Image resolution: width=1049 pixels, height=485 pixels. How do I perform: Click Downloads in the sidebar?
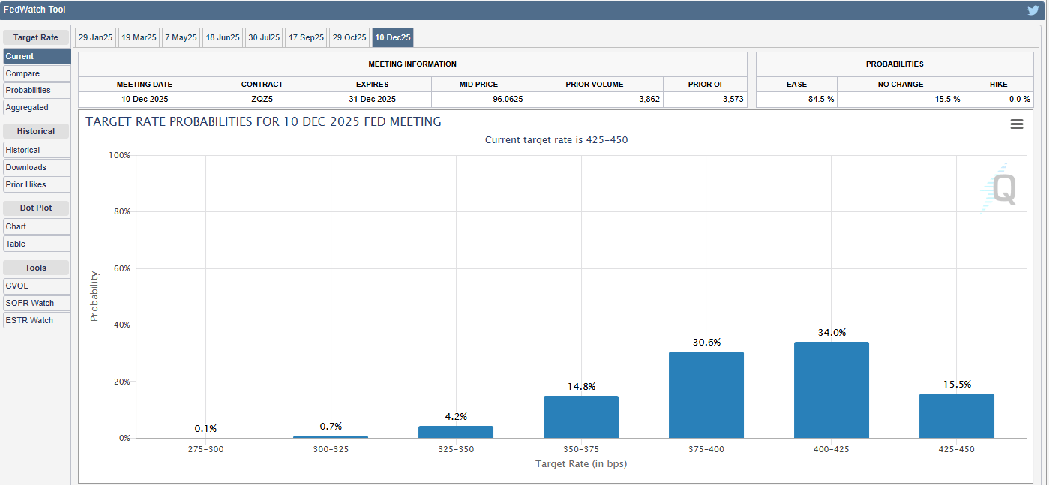tap(36, 166)
